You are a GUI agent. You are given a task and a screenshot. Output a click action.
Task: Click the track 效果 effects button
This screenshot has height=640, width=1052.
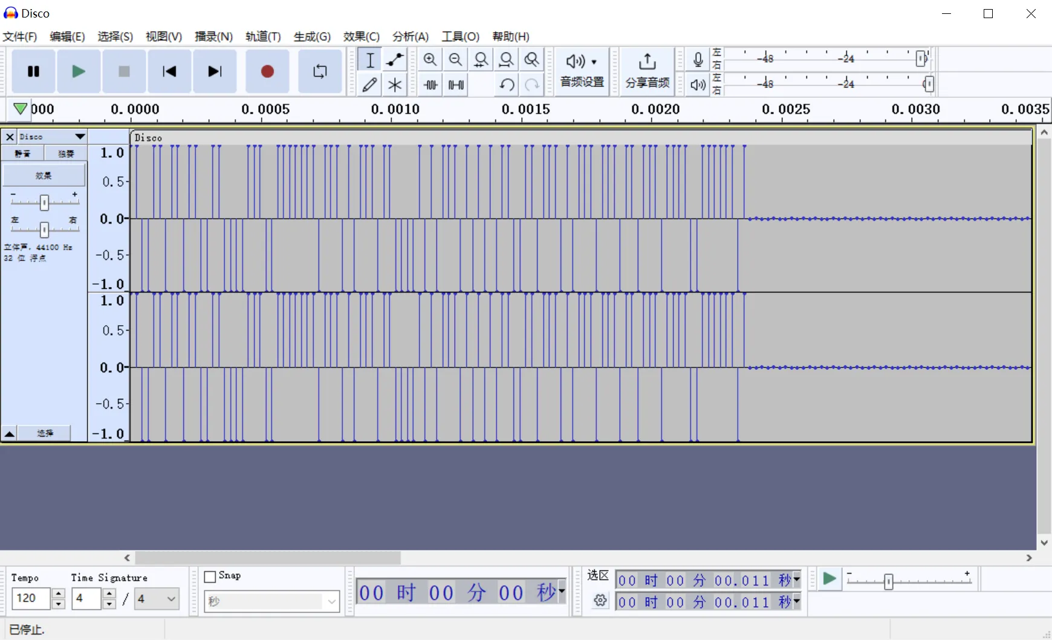point(44,176)
